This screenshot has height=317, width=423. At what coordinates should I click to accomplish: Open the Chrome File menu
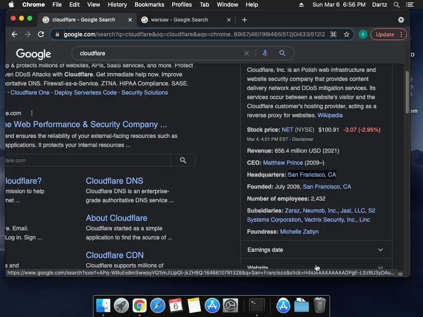(x=57, y=5)
